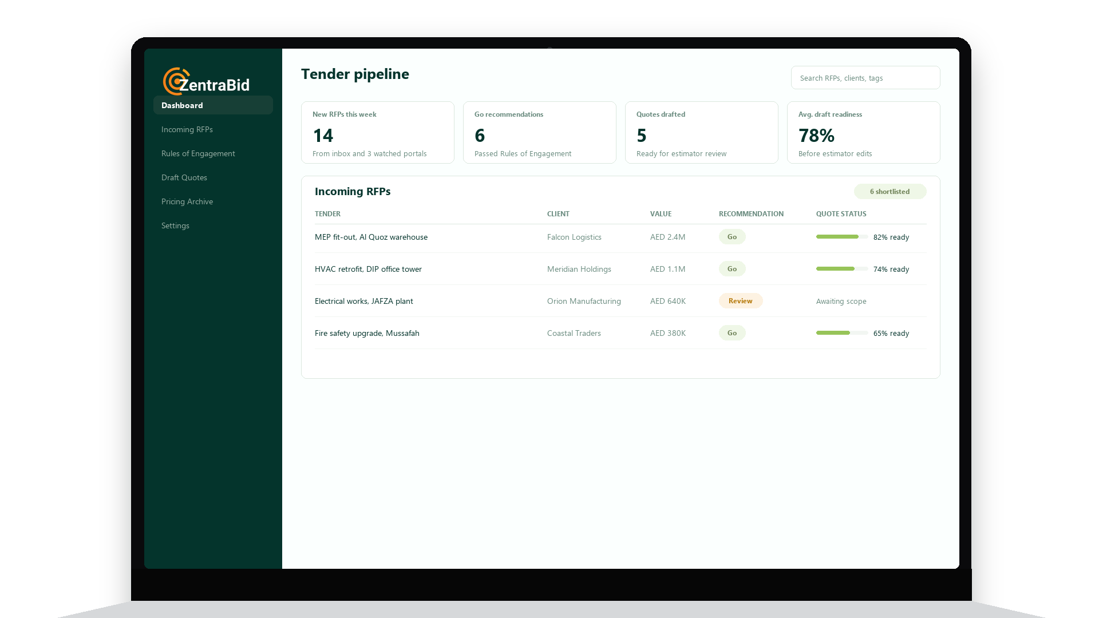Screen dimensions: 1099x618
Task: Select the Avg. draft readiness card
Action: (x=864, y=133)
